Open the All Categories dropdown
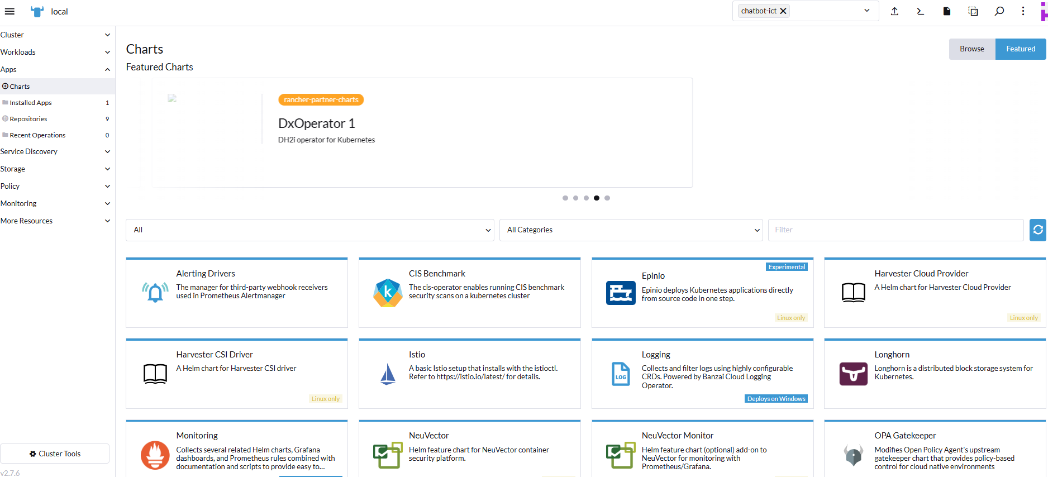The width and height of the screenshot is (1048, 477). pos(631,230)
